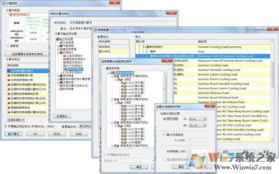The width and height of the screenshot is (279, 174).
Task: Toggle the 软件信息 checkbox
Action: click(x=61, y=89)
